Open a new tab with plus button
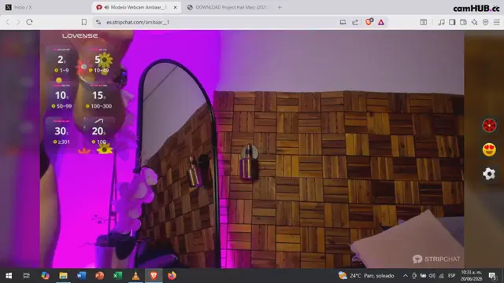This screenshot has height=283, width=504. click(x=280, y=7)
